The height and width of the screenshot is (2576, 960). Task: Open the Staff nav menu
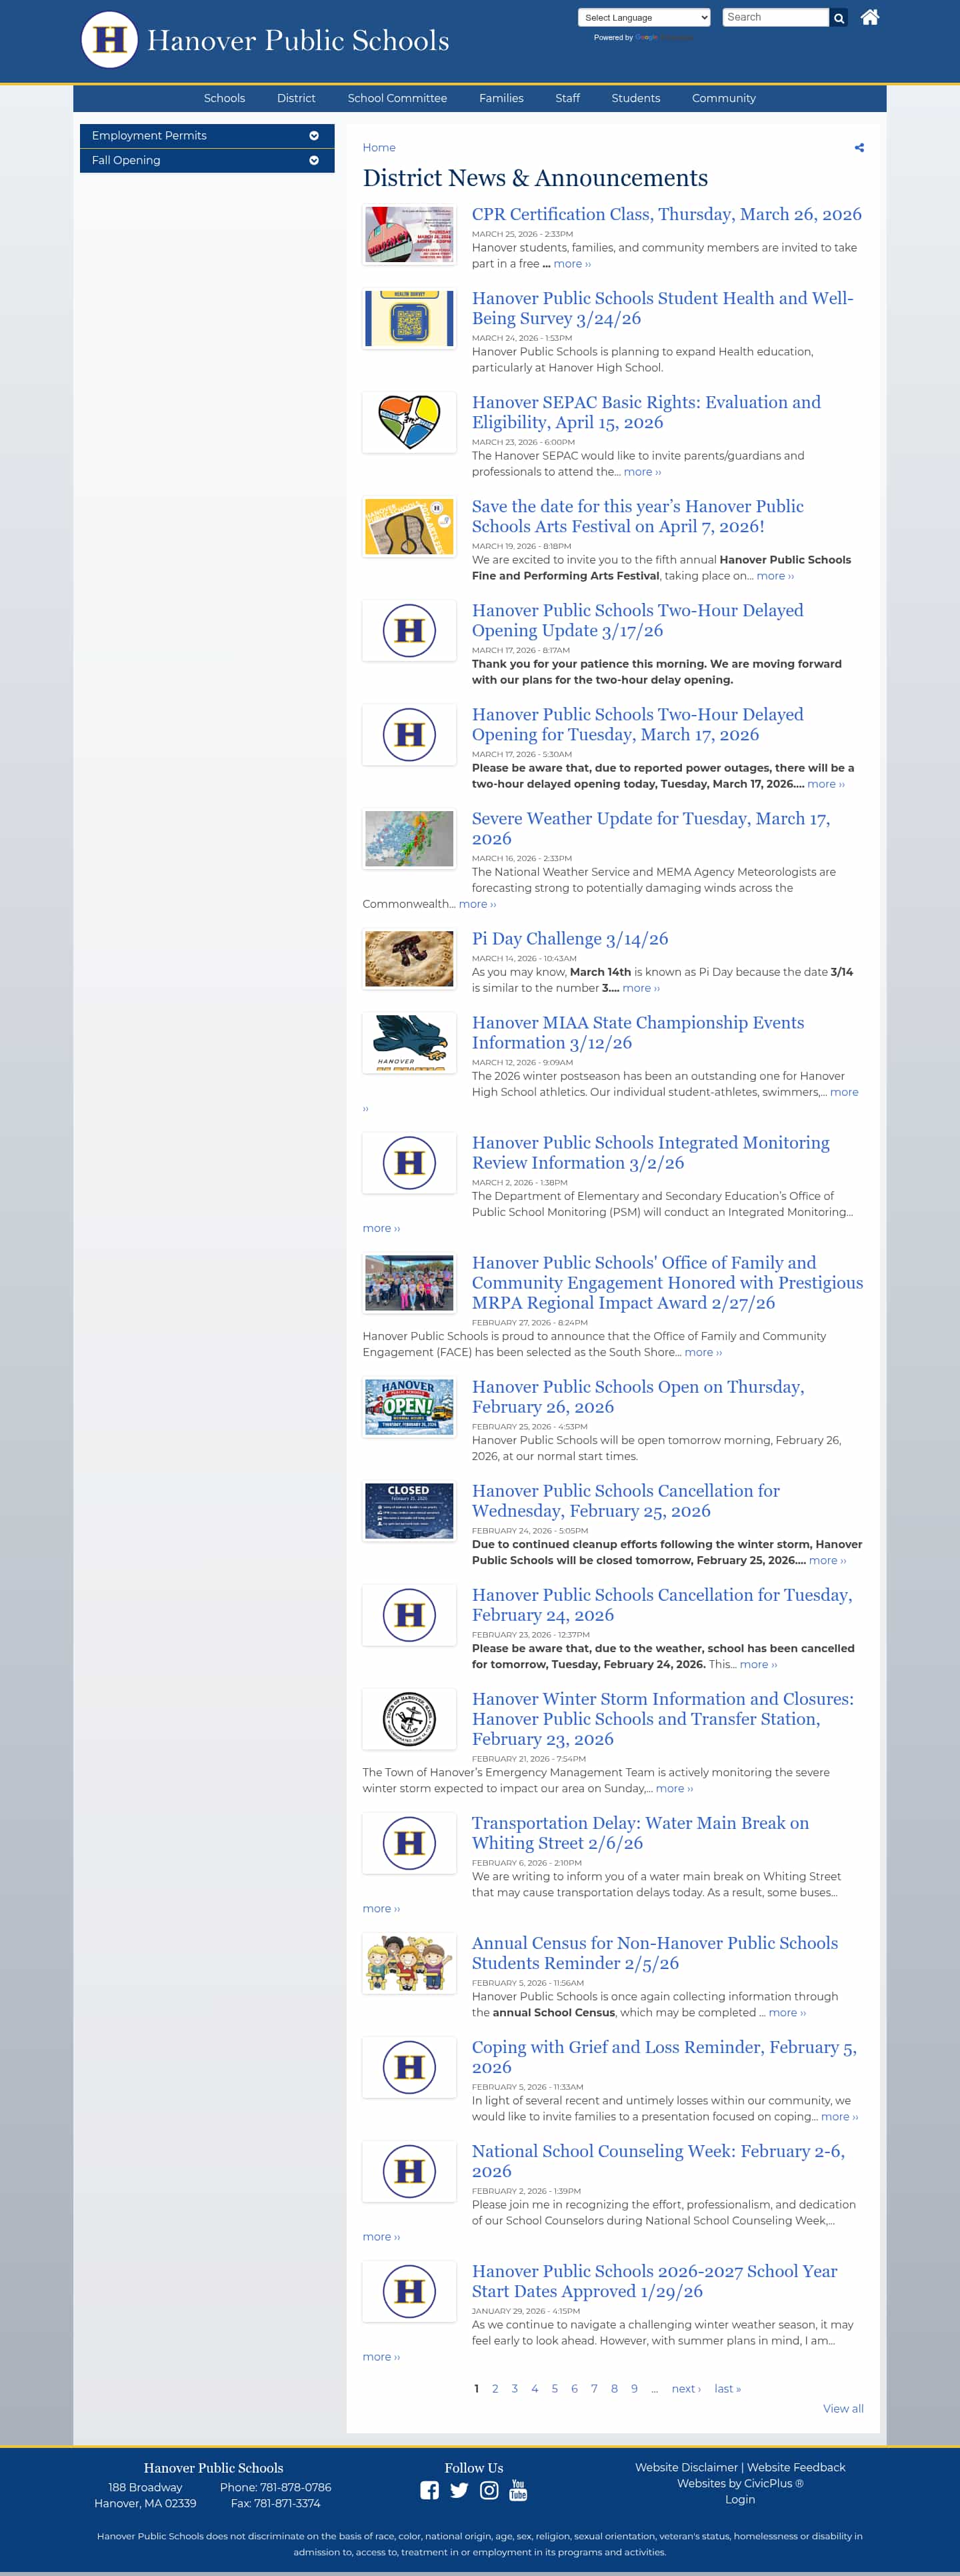point(567,98)
